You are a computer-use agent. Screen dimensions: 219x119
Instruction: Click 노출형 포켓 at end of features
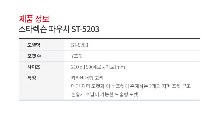tap(126, 94)
